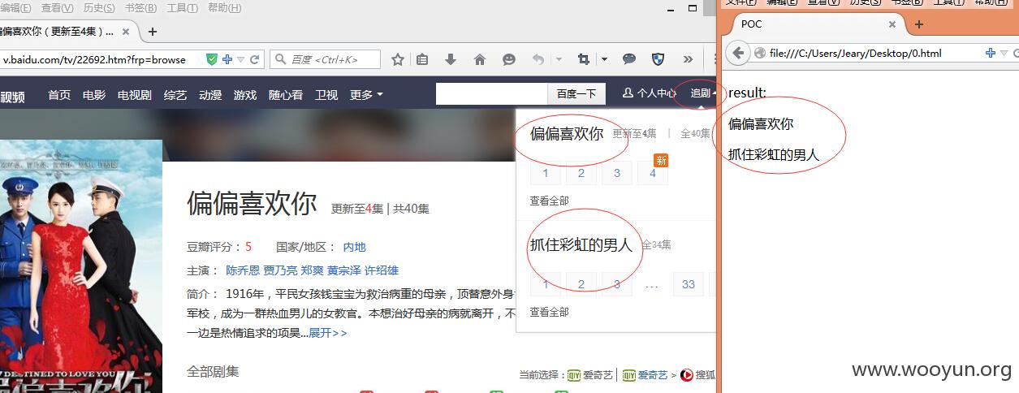Image resolution: width=1019 pixels, height=393 pixels.
Task: Click the undo closed tab arrow icon
Action: coord(538,59)
